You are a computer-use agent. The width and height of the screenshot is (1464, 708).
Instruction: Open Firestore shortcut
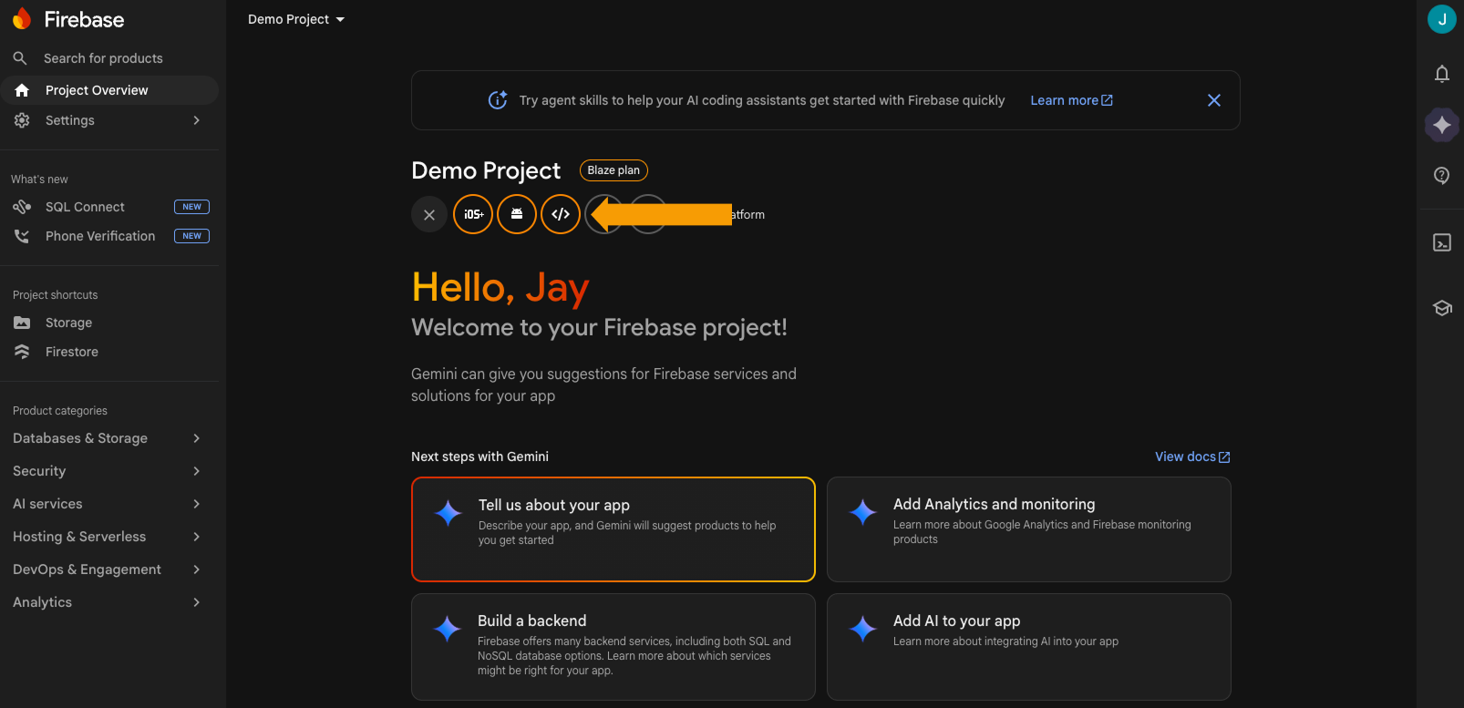click(109, 352)
